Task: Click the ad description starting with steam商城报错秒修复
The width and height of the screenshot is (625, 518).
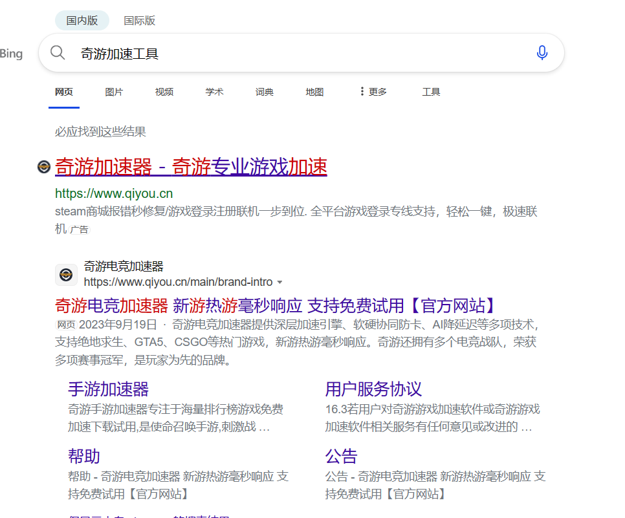Action: 296,220
